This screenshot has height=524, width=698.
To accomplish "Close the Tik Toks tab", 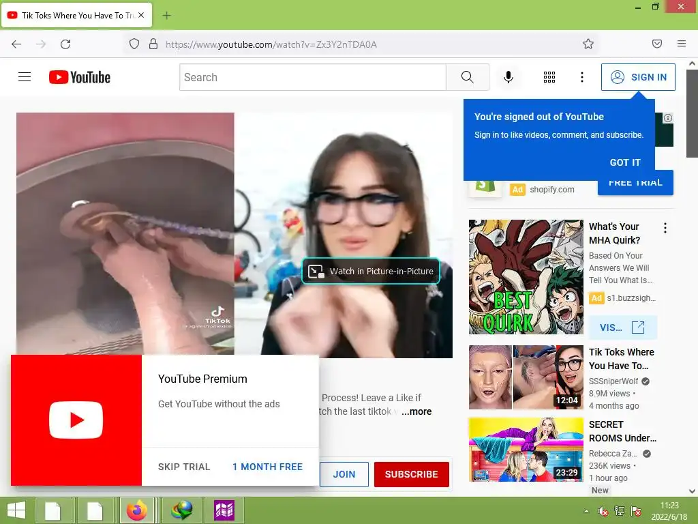I will (x=141, y=15).
